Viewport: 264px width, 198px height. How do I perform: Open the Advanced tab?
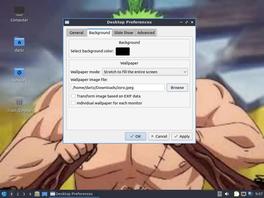click(x=146, y=33)
